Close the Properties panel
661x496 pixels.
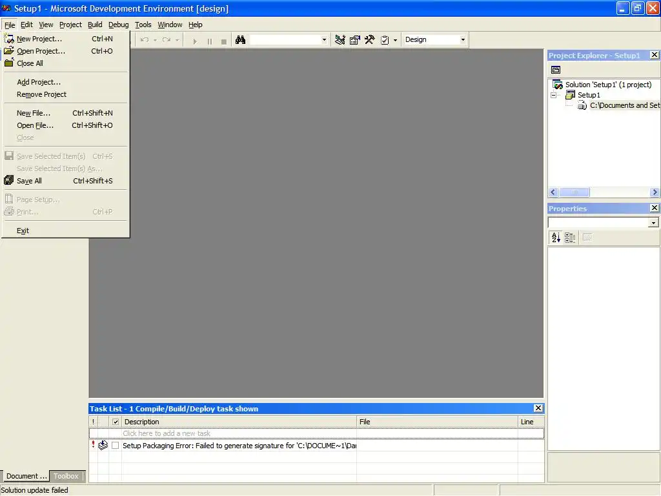coord(655,207)
